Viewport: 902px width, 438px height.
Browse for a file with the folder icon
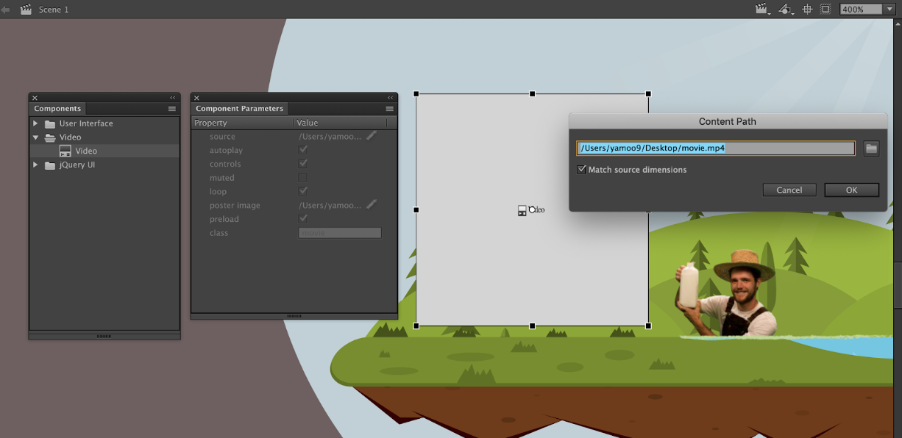871,148
